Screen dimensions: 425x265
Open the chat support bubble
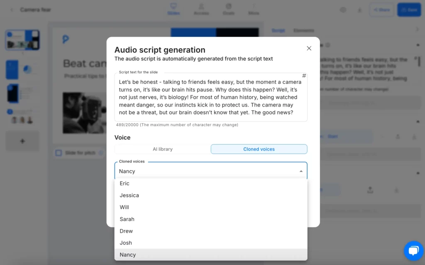click(x=414, y=250)
